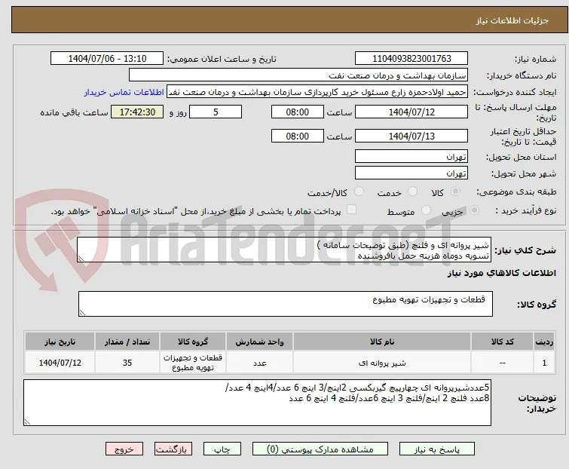Click row number 1 cell
Viewport: 569px width, 469px height.
pos(544,363)
